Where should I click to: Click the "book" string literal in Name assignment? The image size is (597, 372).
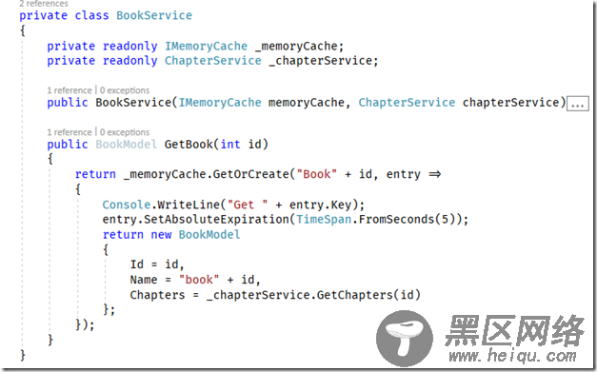(x=199, y=280)
